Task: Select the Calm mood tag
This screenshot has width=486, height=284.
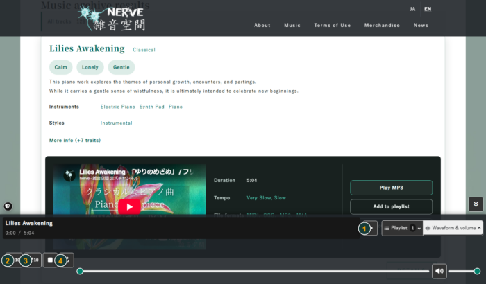Action: point(61,67)
